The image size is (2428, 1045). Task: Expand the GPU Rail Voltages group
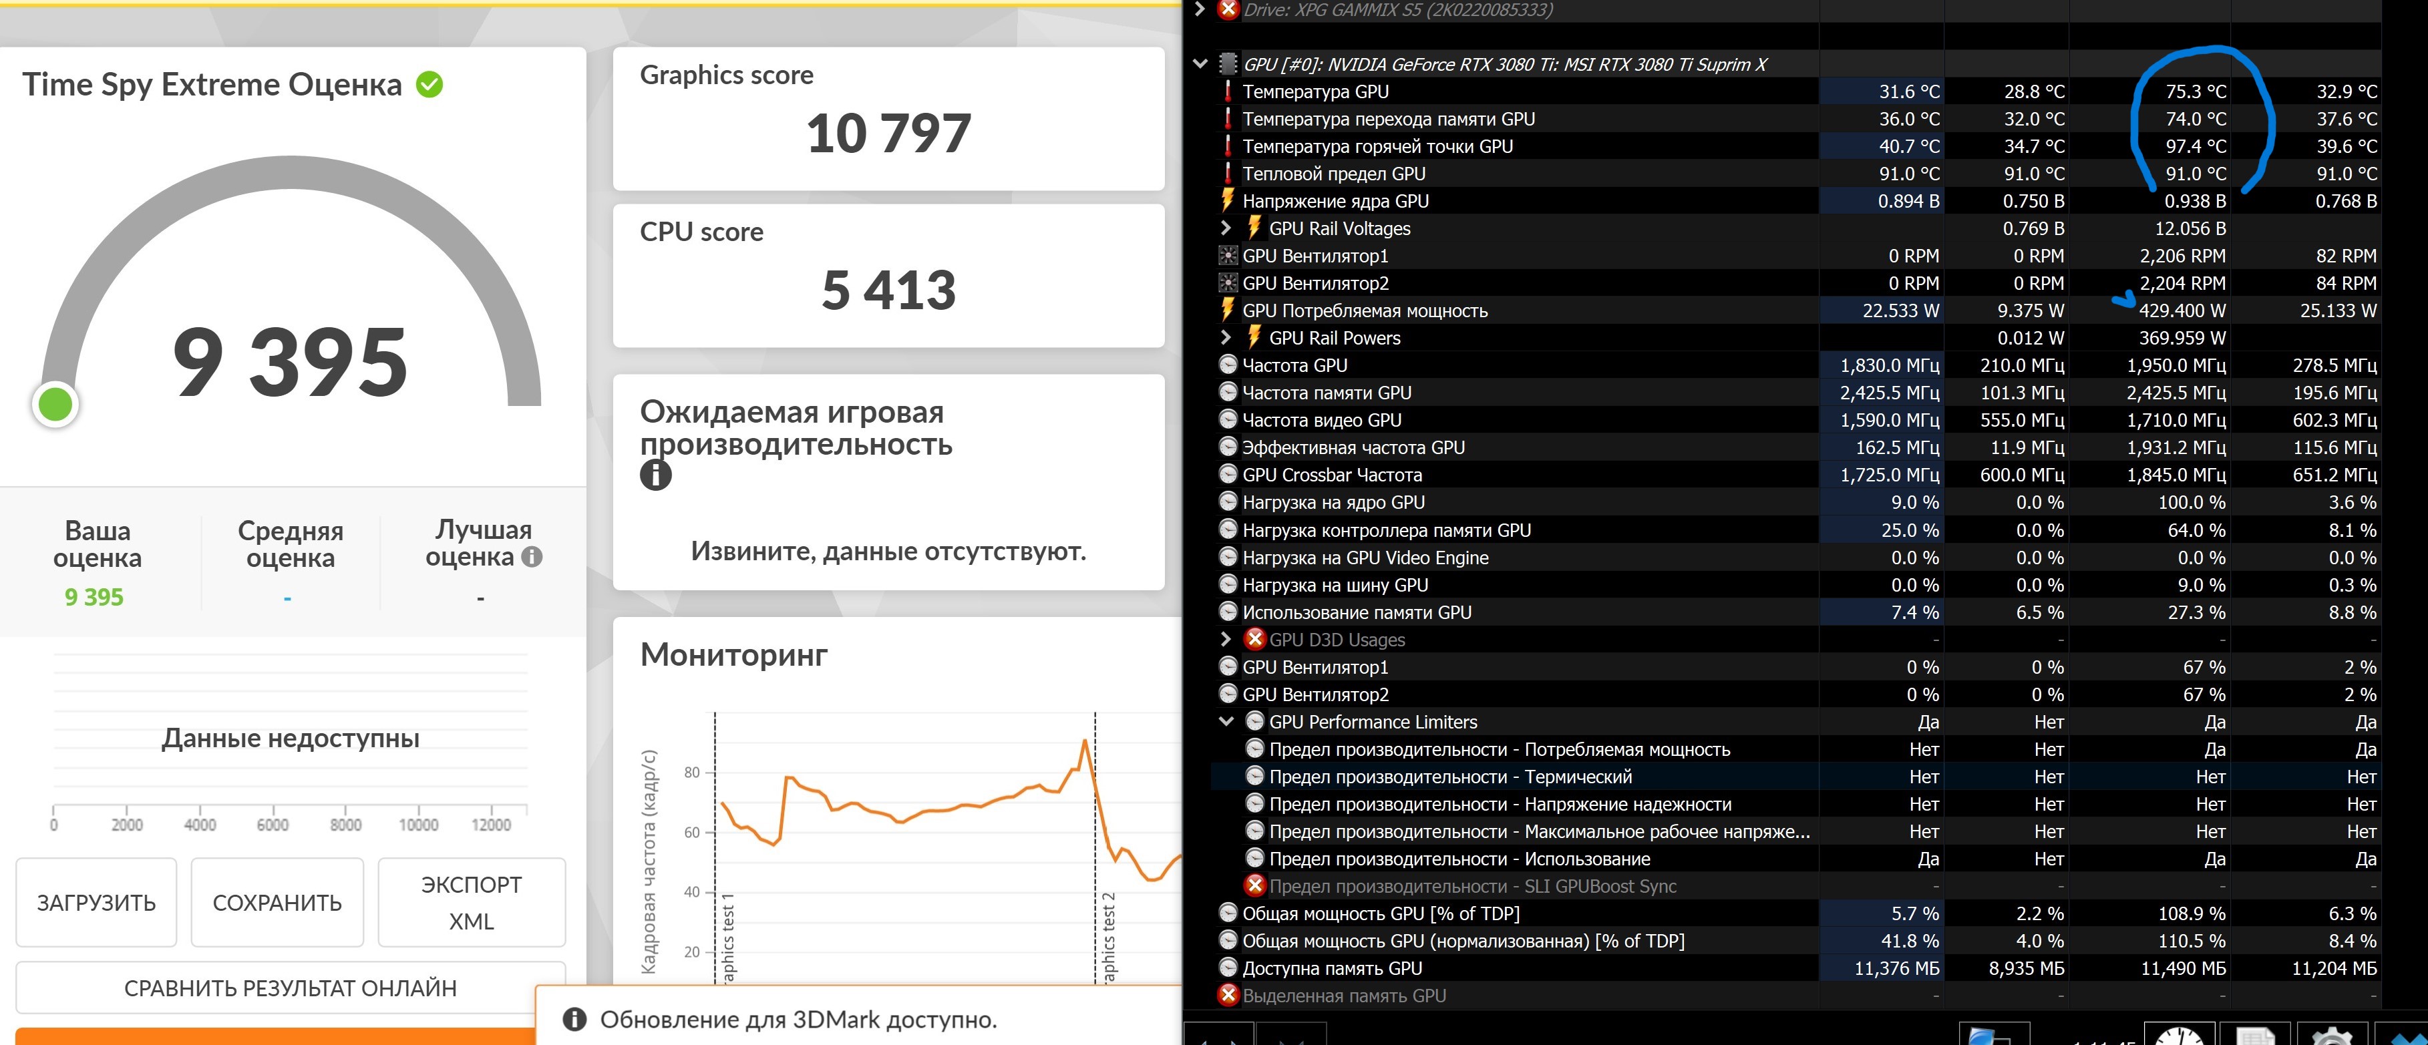click(x=1225, y=228)
